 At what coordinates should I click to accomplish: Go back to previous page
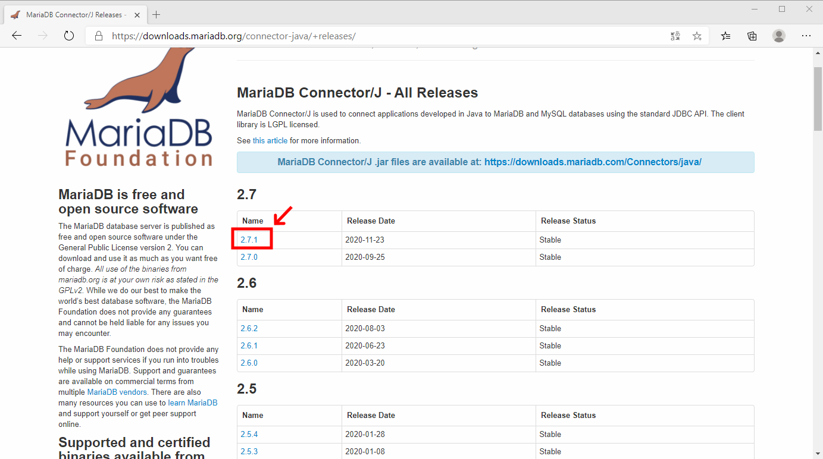click(x=17, y=36)
